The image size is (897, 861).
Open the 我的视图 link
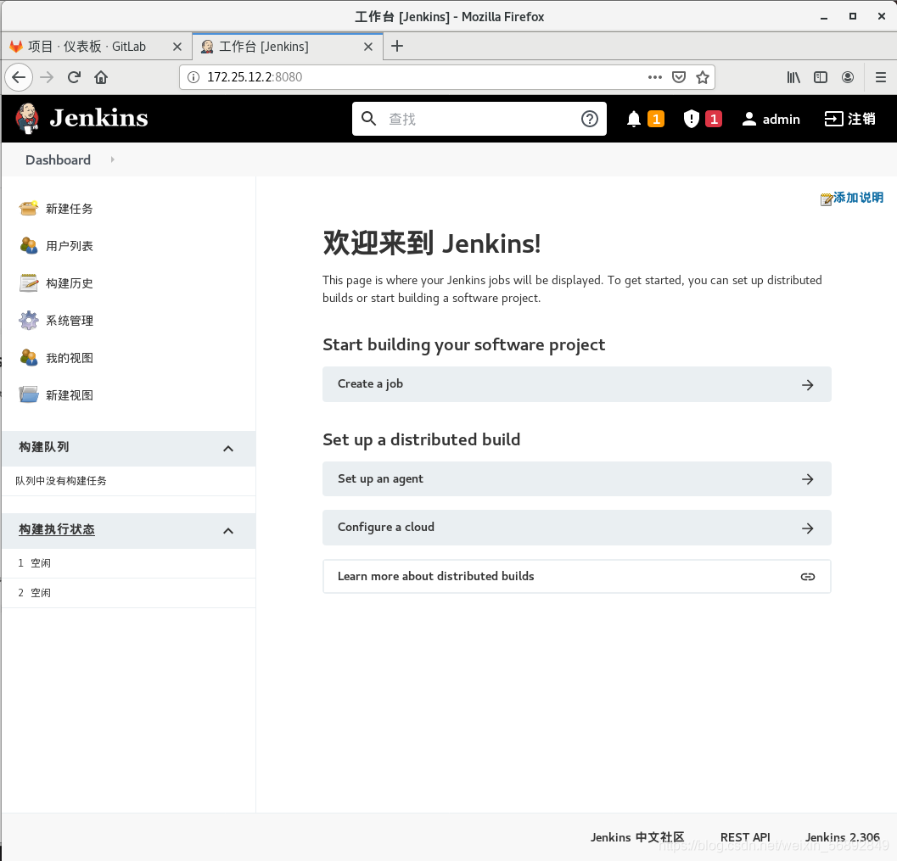[x=70, y=358]
